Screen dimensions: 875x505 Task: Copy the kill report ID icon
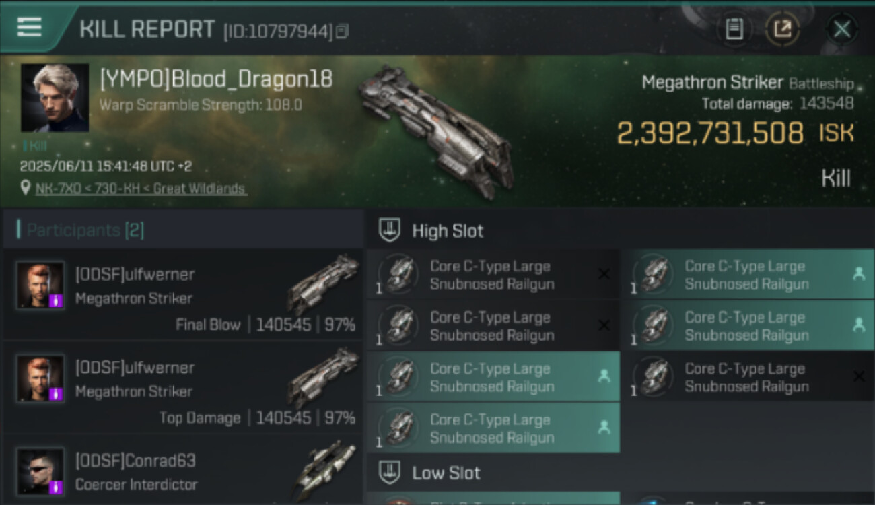(x=343, y=31)
